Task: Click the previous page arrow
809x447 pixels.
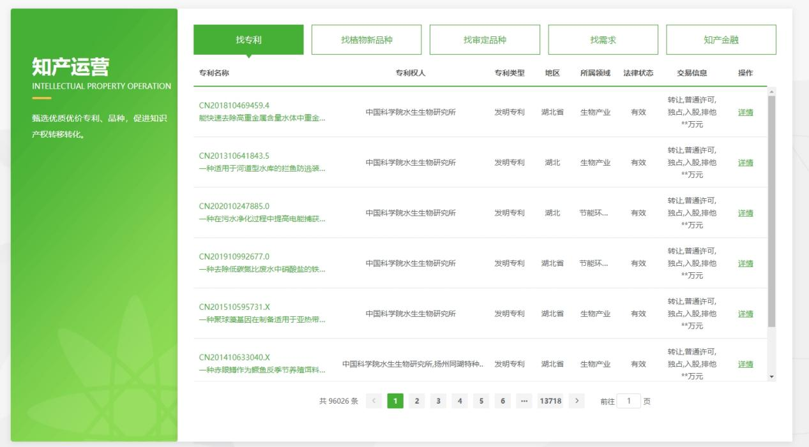Action: (372, 401)
